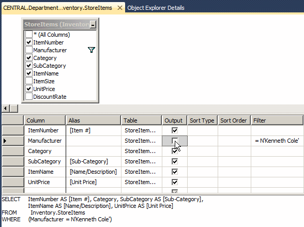Collapse the StoreItems table box with minus button
Screen dimensions: 304x227
[93, 25]
